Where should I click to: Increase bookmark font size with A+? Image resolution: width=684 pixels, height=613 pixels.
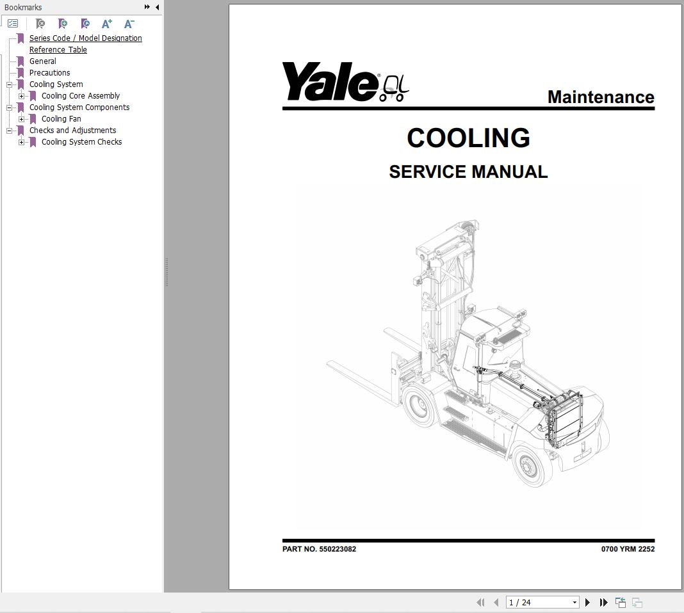107,24
